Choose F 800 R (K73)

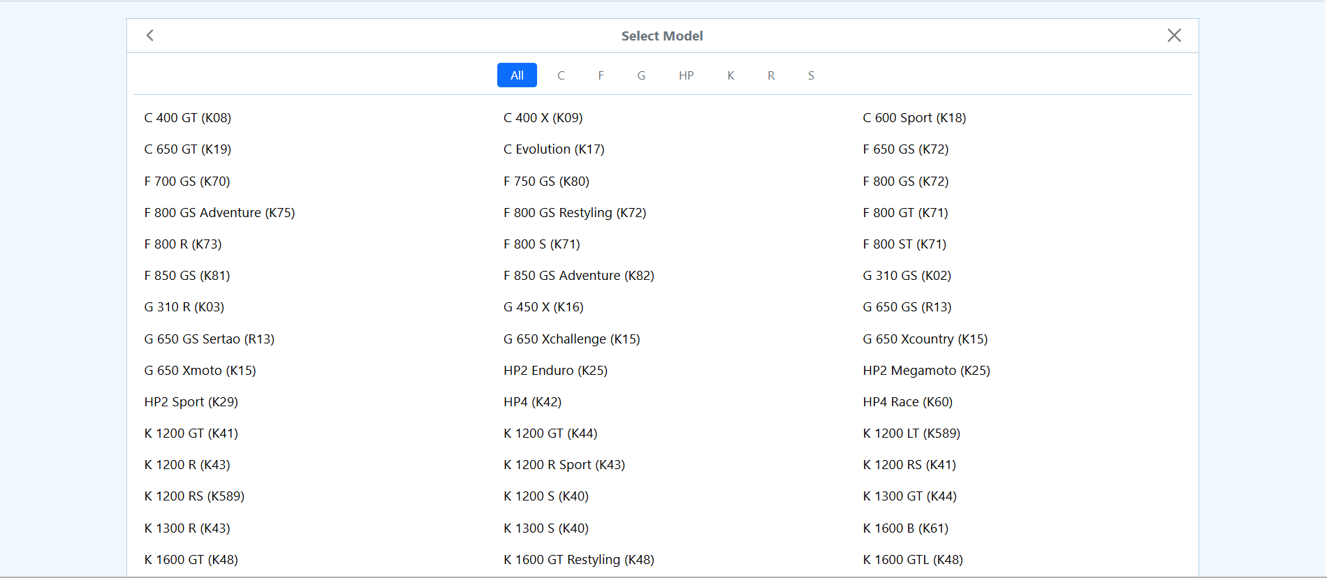click(x=183, y=244)
